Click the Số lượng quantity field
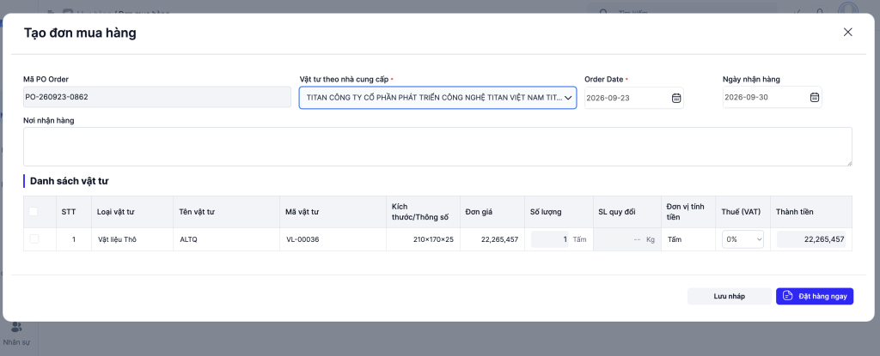The height and width of the screenshot is (356, 880). click(x=550, y=238)
